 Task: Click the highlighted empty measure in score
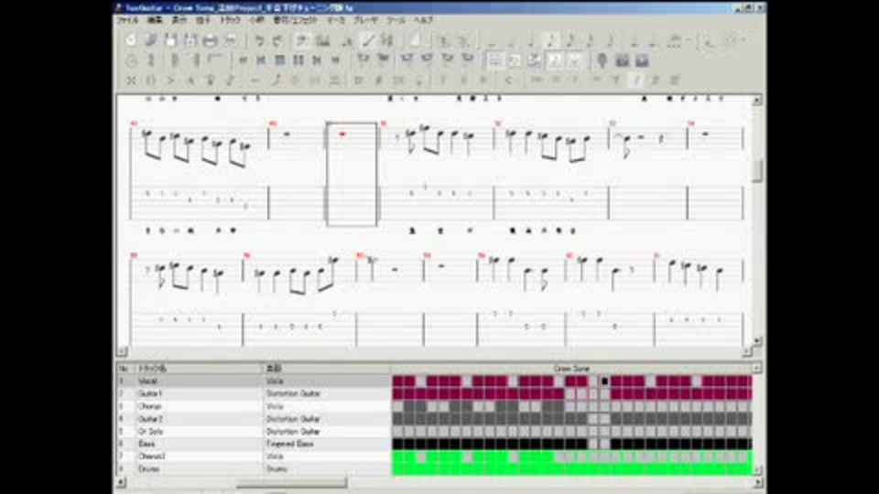pyautogui.click(x=352, y=174)
